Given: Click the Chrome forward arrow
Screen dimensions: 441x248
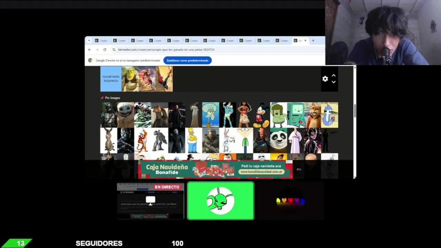Looking at the screenshot, I should click(97, 50).
